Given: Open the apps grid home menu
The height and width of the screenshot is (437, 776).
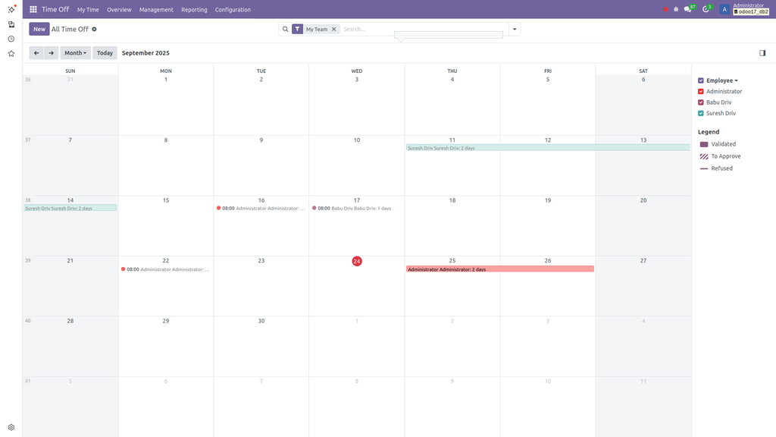Looking at the screenshot, I should click(x=33, y=10).
